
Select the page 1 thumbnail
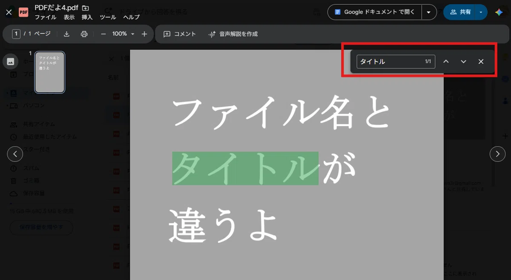point(50,72)
